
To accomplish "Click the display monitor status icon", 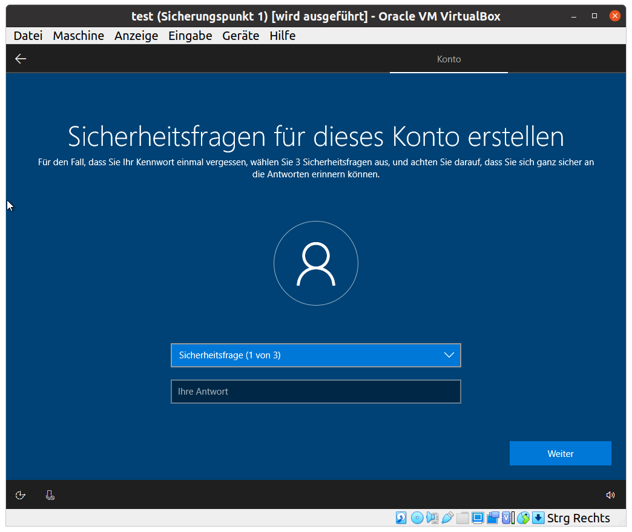I will coord(478,517).
